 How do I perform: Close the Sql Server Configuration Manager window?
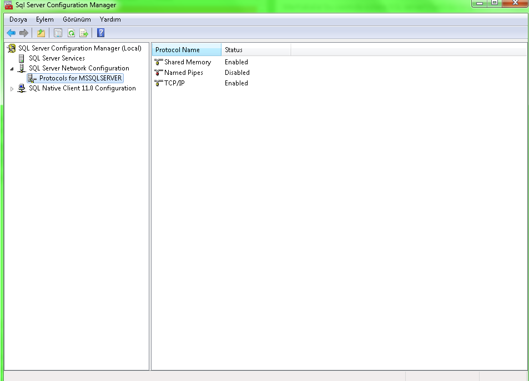coord(515,3)
